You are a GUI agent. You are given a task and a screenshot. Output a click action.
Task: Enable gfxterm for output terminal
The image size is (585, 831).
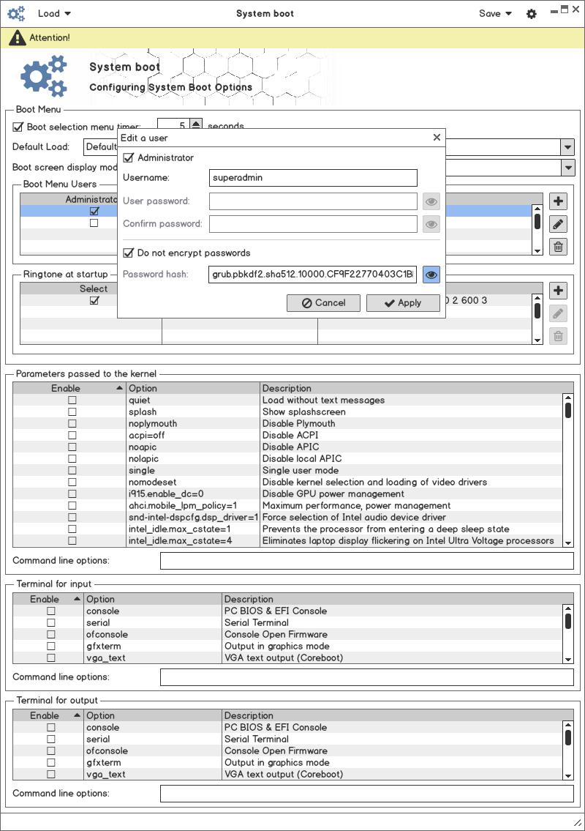click(51, 763)
